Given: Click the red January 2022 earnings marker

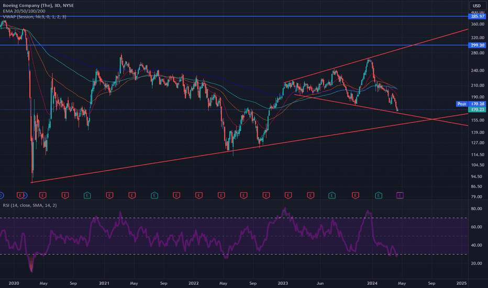Looking at the screenshot, I should (199, 195).
